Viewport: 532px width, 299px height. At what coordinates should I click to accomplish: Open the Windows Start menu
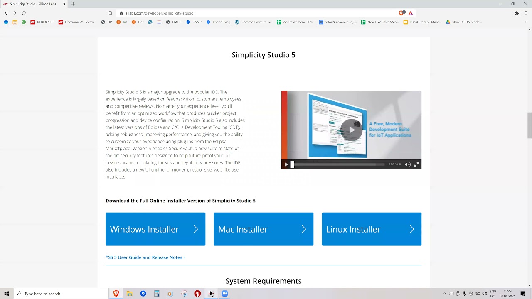tap(7, 294)
